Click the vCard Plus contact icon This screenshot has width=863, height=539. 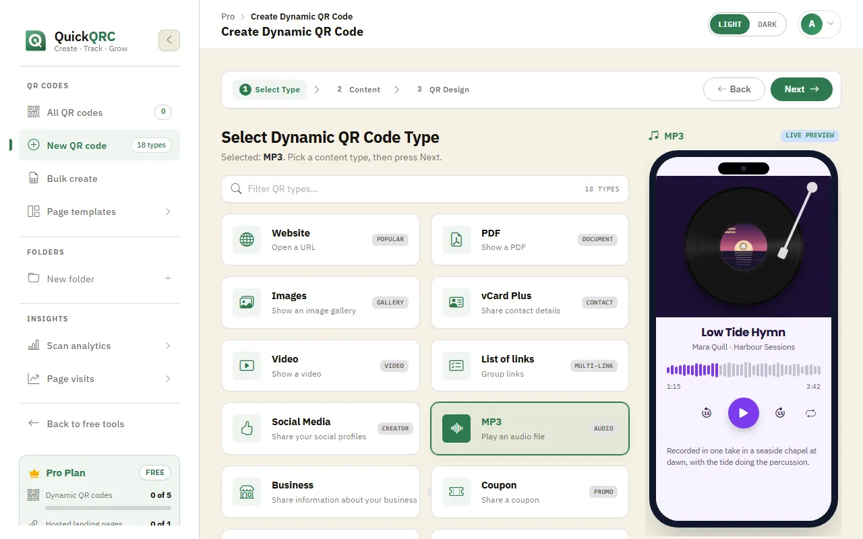point(456,303)
